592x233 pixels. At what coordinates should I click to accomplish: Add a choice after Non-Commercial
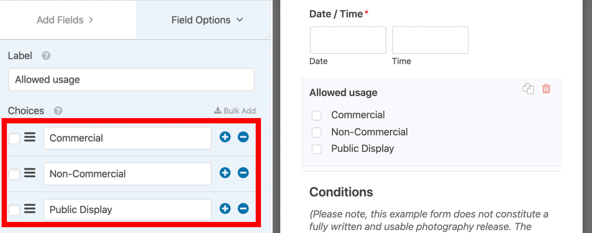pos(225,173)
